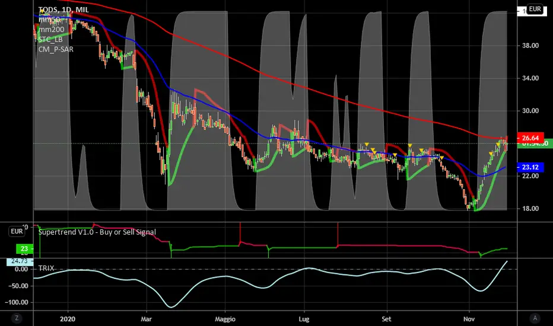This screenshot has width=553, height=326.
Task: Click the 2020 label on the time axis
Action: point(68,319)
